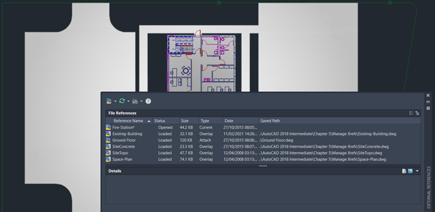Click the Space-Plan xref file icon
The height and width of the screenshot is (212, 435).
(x=108, y=159)
